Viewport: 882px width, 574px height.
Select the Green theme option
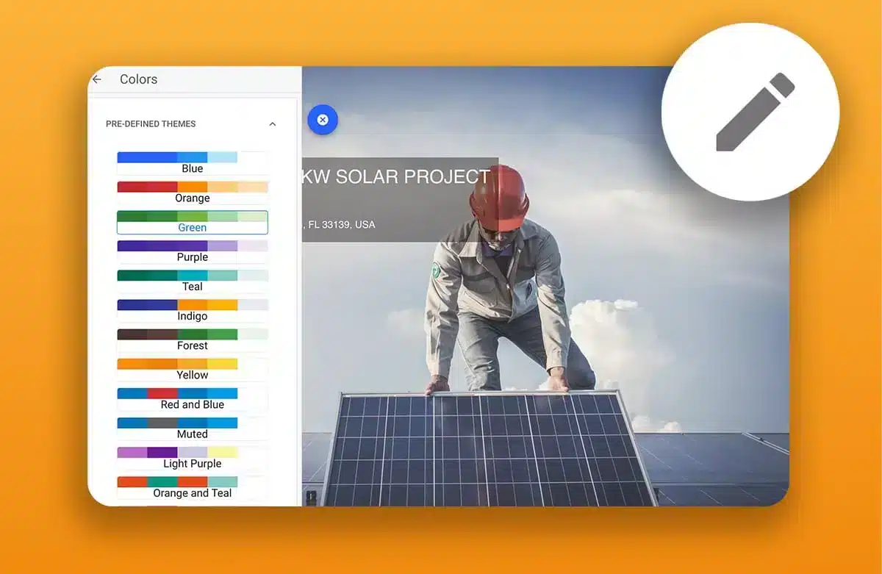click(x=192, y=222)
